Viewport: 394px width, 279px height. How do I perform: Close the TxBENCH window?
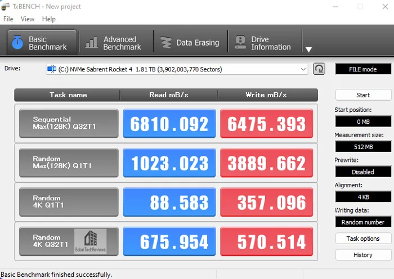(x=385, y=7)
